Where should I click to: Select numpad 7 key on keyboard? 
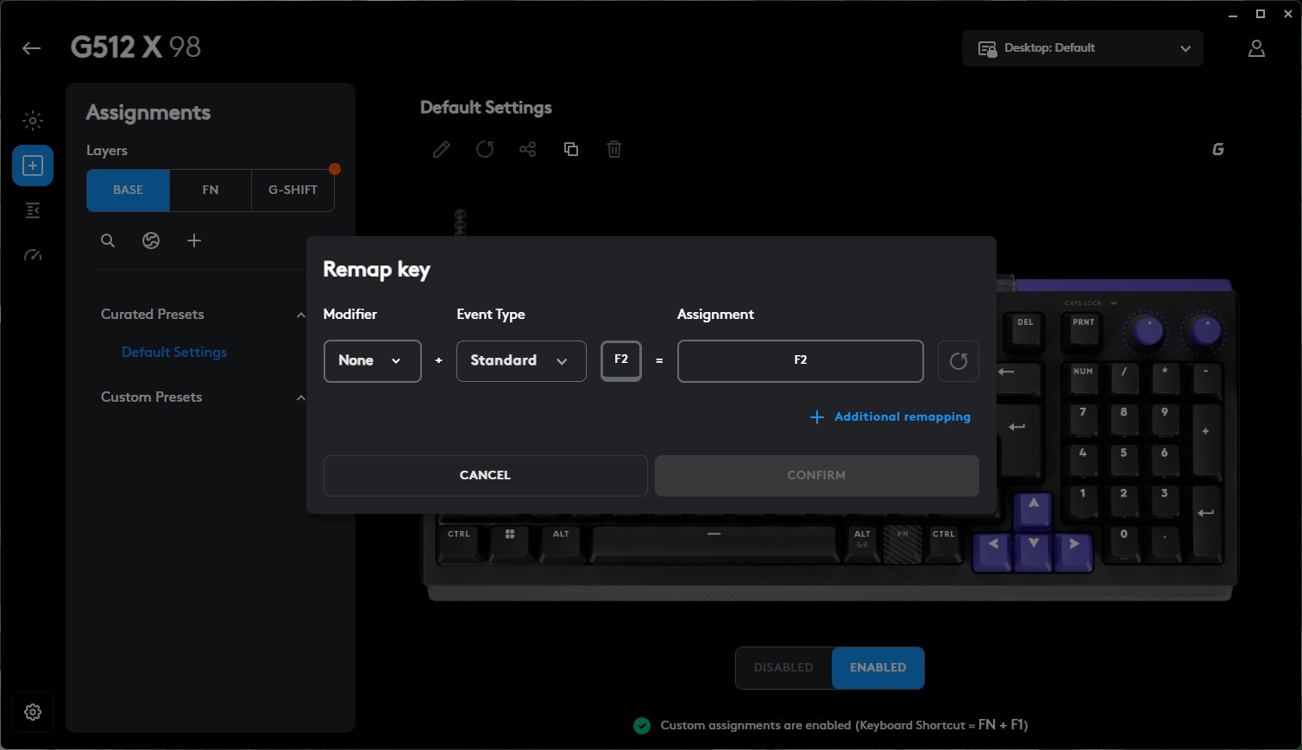pos(1083,420)
